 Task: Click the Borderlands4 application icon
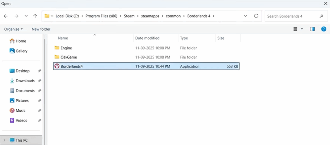pos(57,66)
